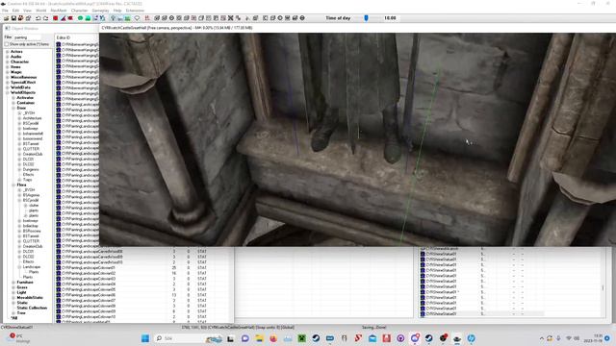Open the View menu
The image size is (616, 346).
(x=28, y=11)
